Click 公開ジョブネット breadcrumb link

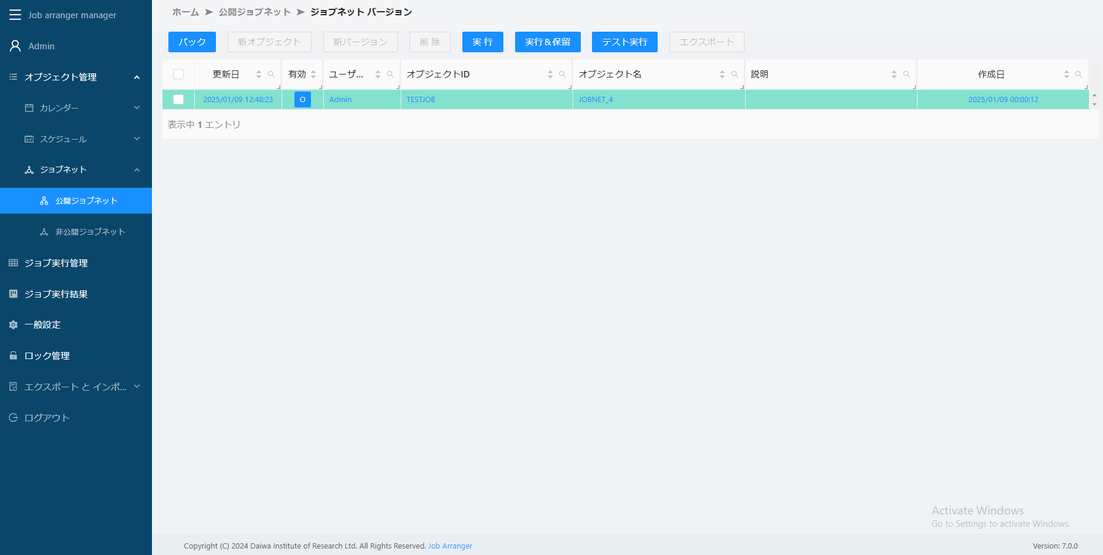[255, 12]
